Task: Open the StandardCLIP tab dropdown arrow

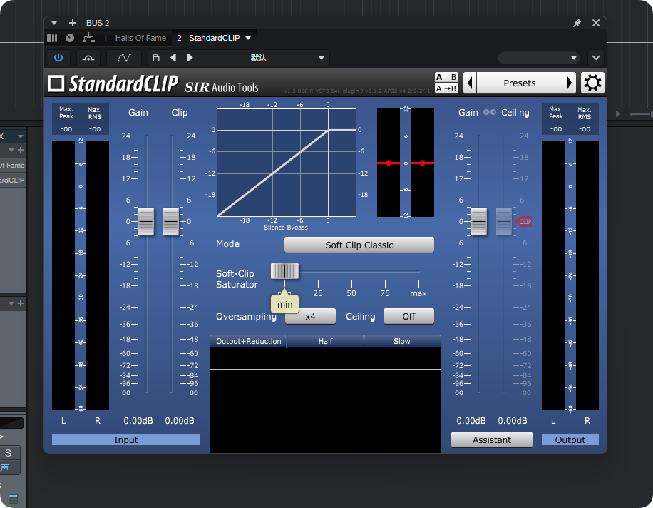Action: (x=248, y=38)
